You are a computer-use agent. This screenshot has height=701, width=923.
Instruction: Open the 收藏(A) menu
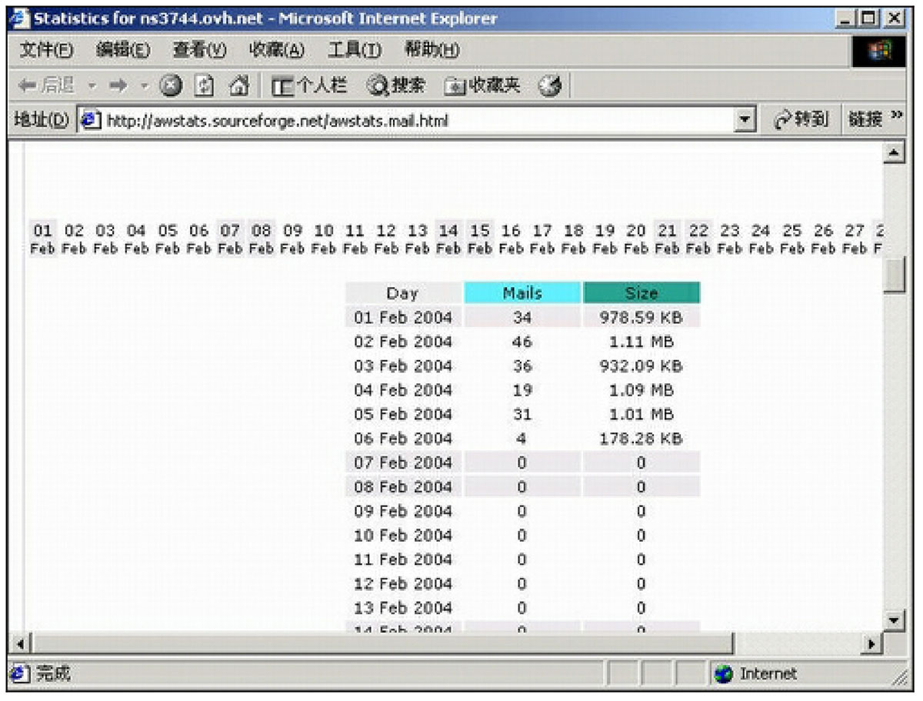[277, 51]
